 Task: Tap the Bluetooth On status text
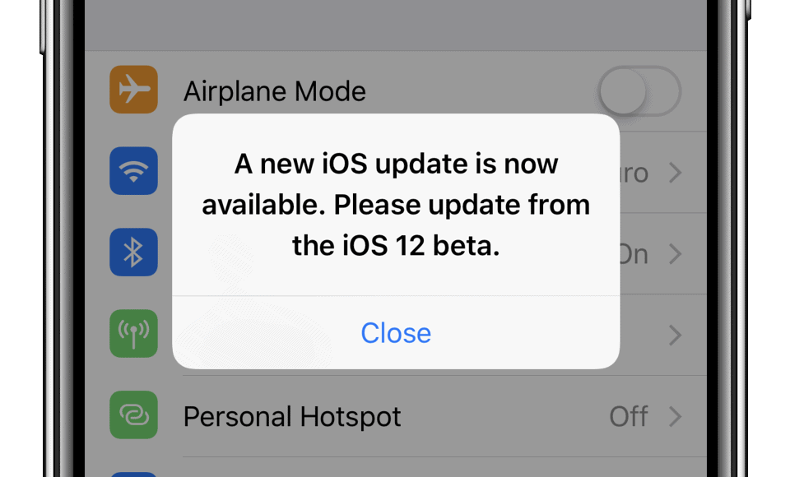(634, 254)
